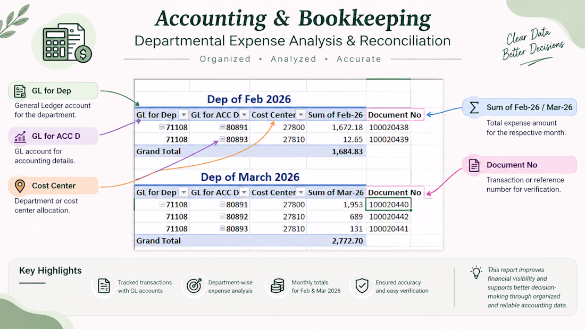Select the 1,953 amount cell
The image size is (585, 329).
(x=336, y=205)
